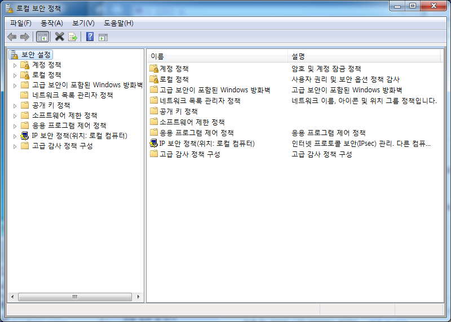This screenshot has width=451, height=322.
Task: Click 계정 정책 folder icon in right list
Action: click(x=154, y=69)
